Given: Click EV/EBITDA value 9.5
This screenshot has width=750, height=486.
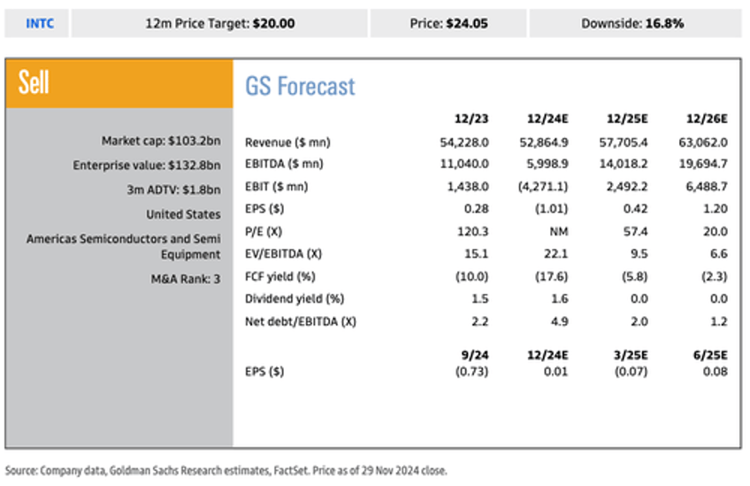Looking at the screenshot, I should coord(639,253).
